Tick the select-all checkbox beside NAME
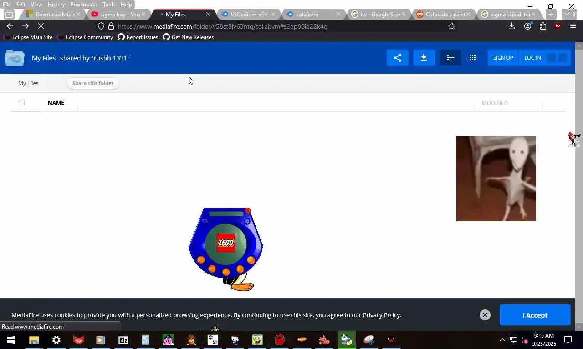583x349 pixels. pos(21,102)
